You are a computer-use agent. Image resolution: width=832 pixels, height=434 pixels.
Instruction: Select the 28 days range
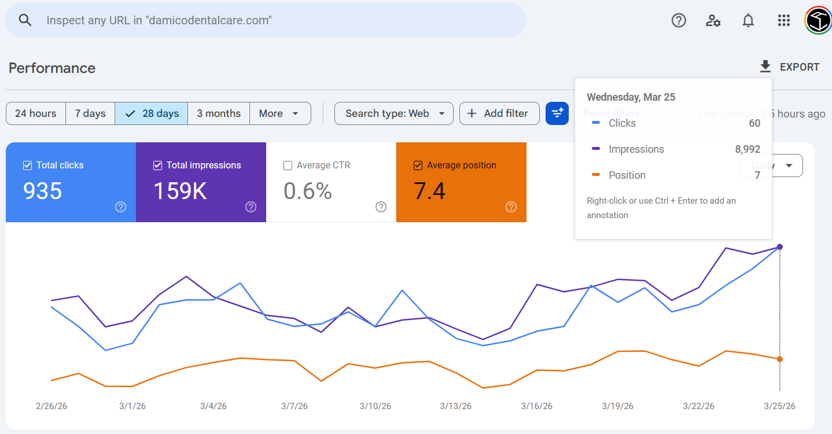click(152, 113)
